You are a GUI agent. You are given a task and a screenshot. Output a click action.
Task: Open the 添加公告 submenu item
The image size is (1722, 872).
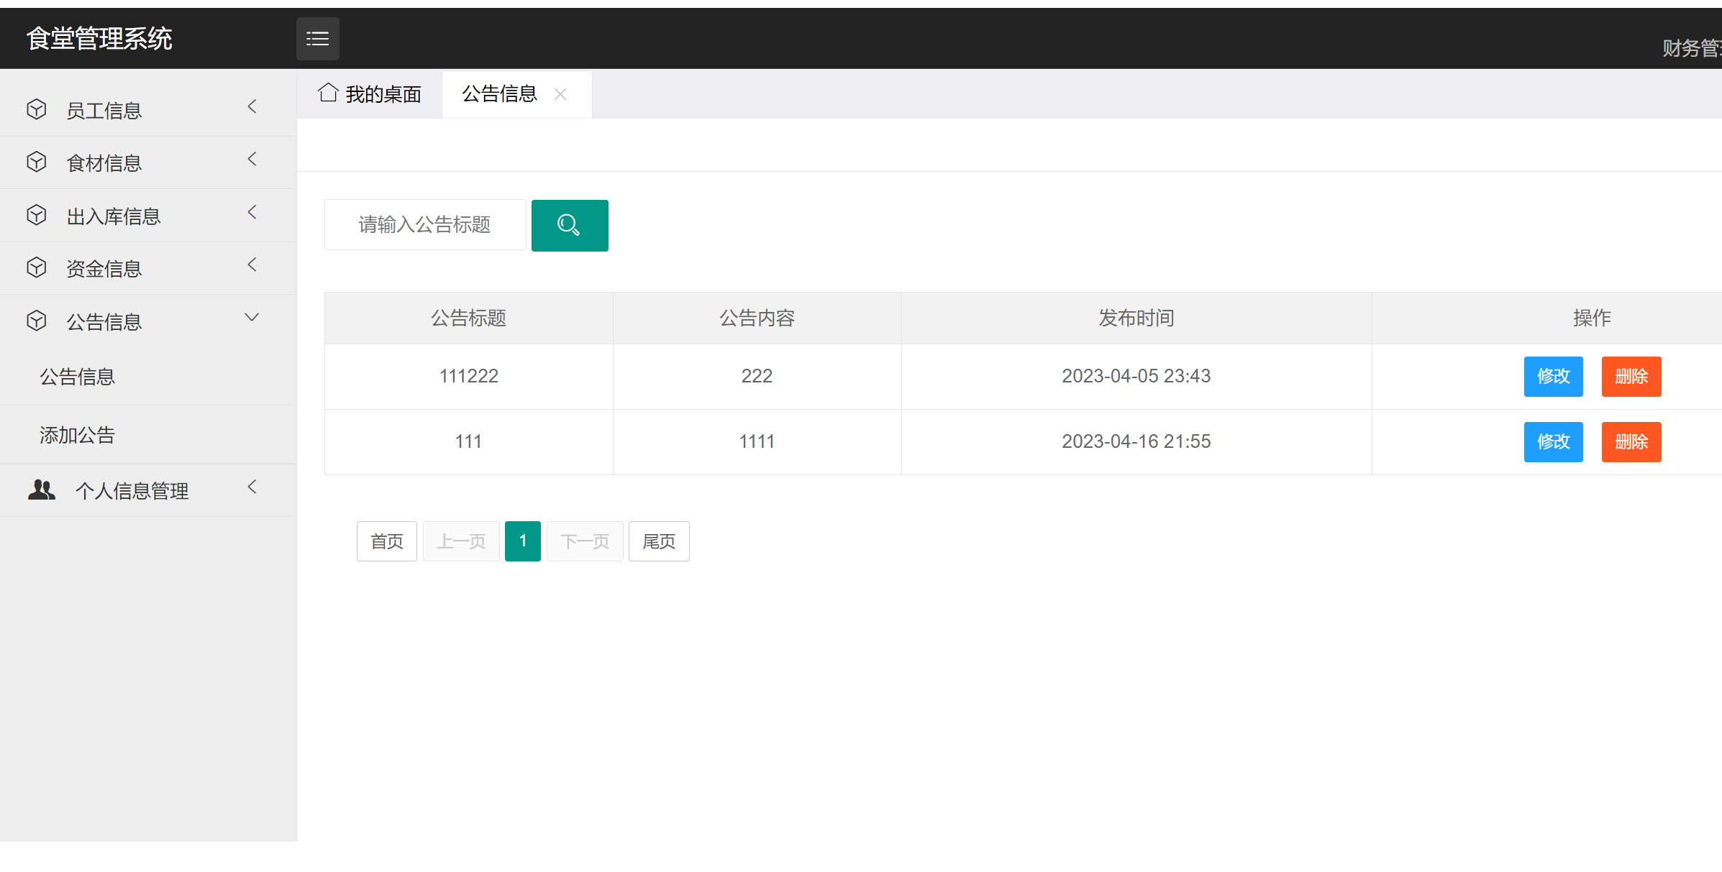(x=78, y=435)
